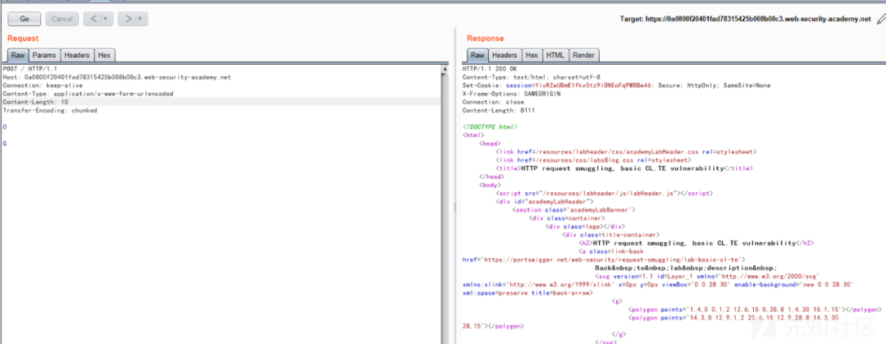Click the section class='academyLabBanner' line
The image size is (886, 344).
(x=574, y=210)
